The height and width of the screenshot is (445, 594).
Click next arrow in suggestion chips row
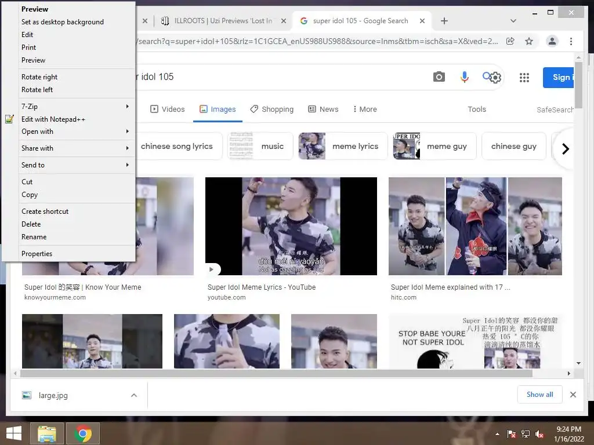565,149
